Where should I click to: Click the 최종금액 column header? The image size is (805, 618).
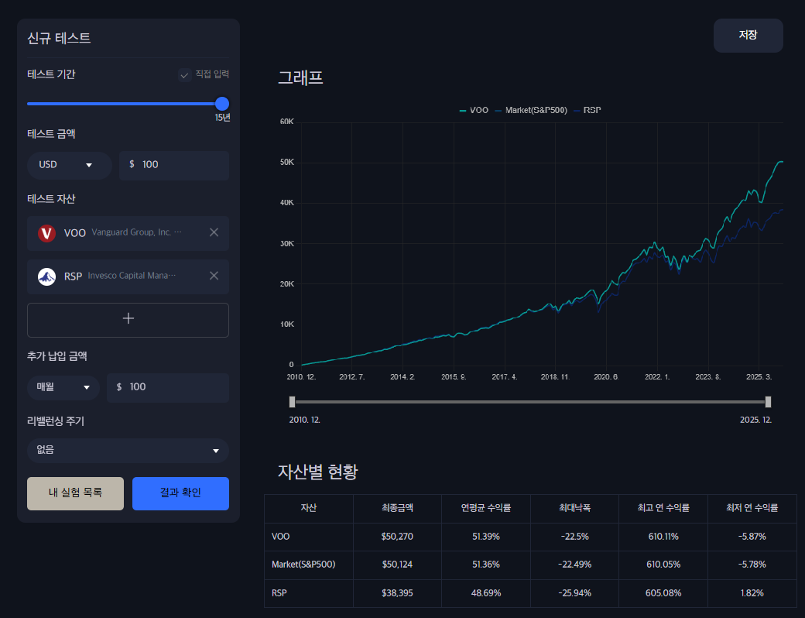coord(397,508)
